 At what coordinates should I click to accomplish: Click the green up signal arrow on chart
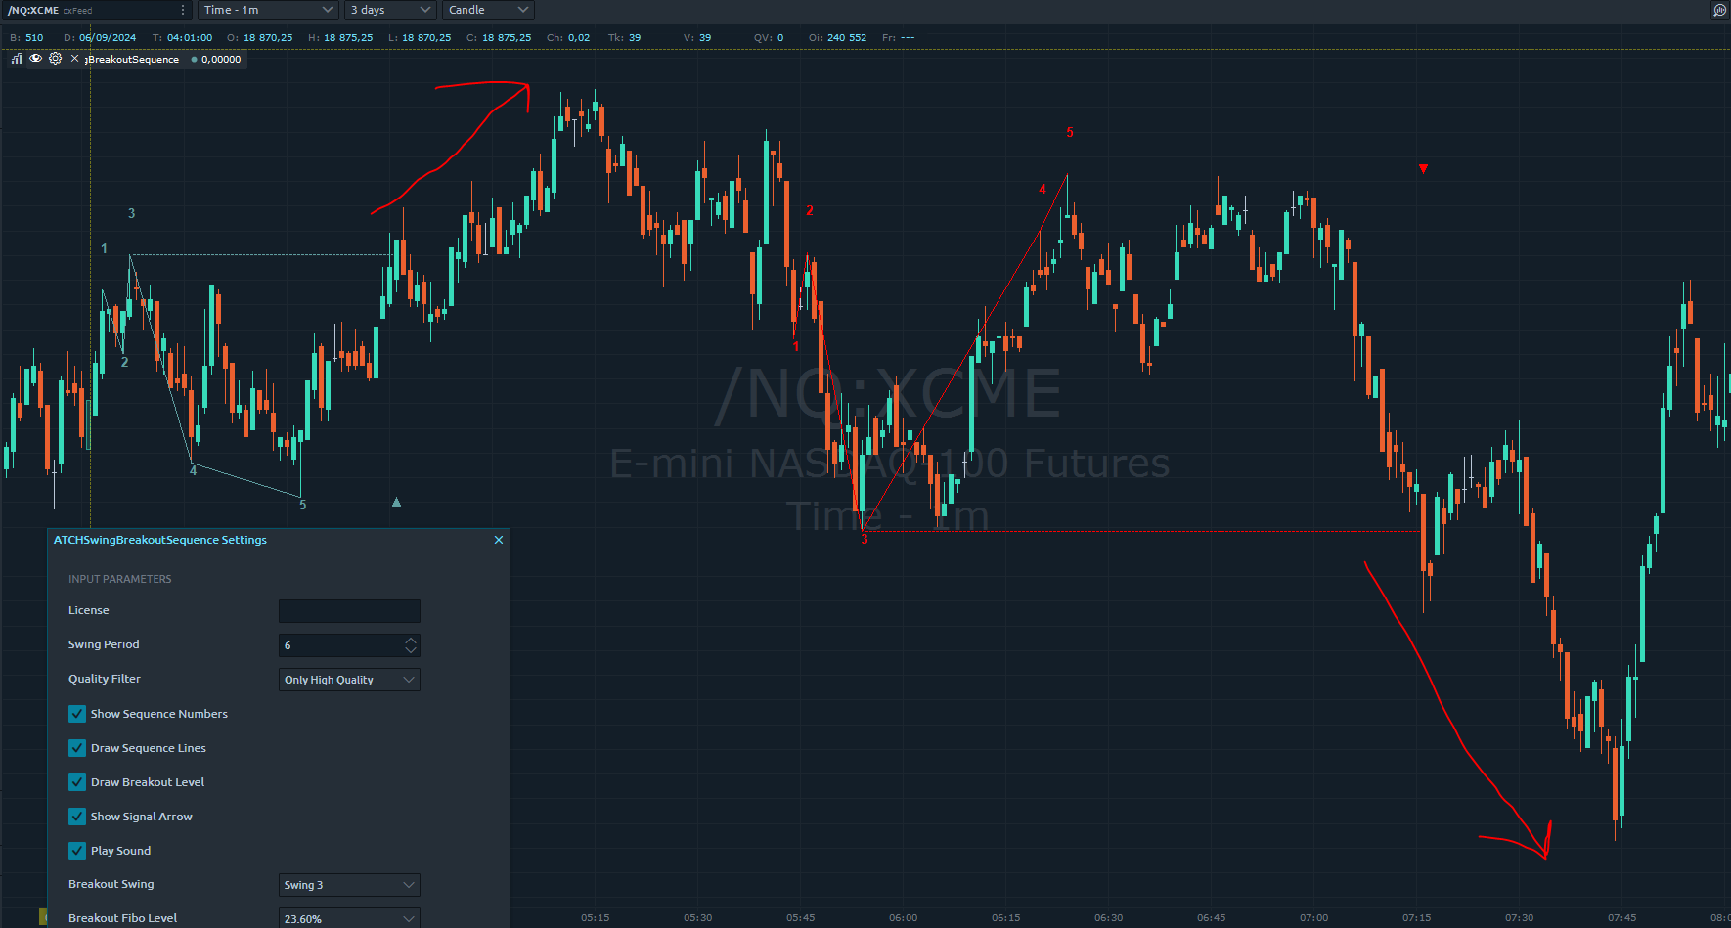click(x=396, y=502)
